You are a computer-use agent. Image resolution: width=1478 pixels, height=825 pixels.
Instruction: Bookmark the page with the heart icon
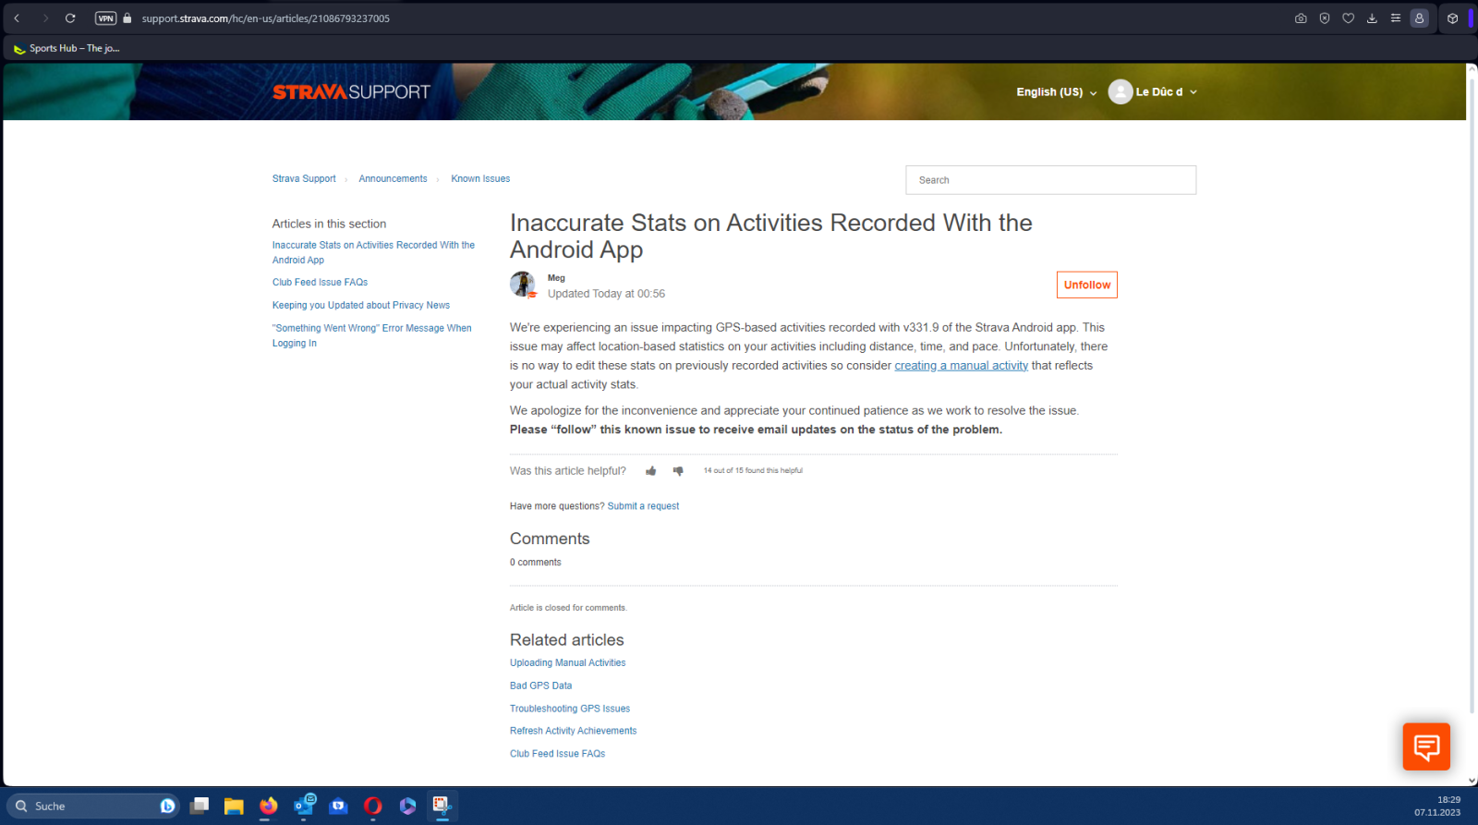point(1349,18)
